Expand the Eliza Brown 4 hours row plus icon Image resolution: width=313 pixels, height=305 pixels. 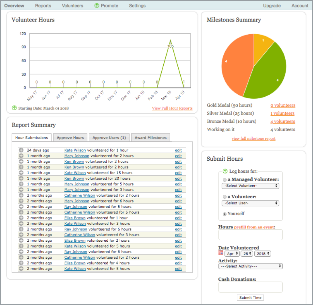(21, 263)
